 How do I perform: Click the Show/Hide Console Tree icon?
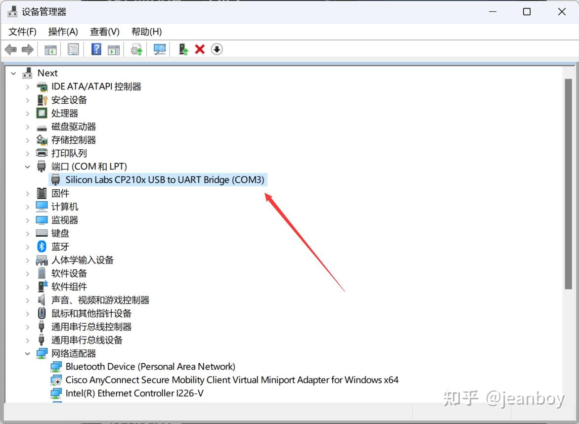tap(49, 49)
